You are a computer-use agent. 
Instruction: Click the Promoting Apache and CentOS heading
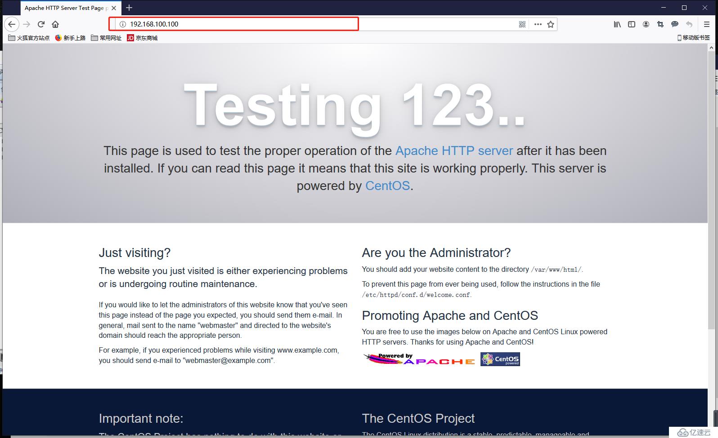tap(450, 315)
